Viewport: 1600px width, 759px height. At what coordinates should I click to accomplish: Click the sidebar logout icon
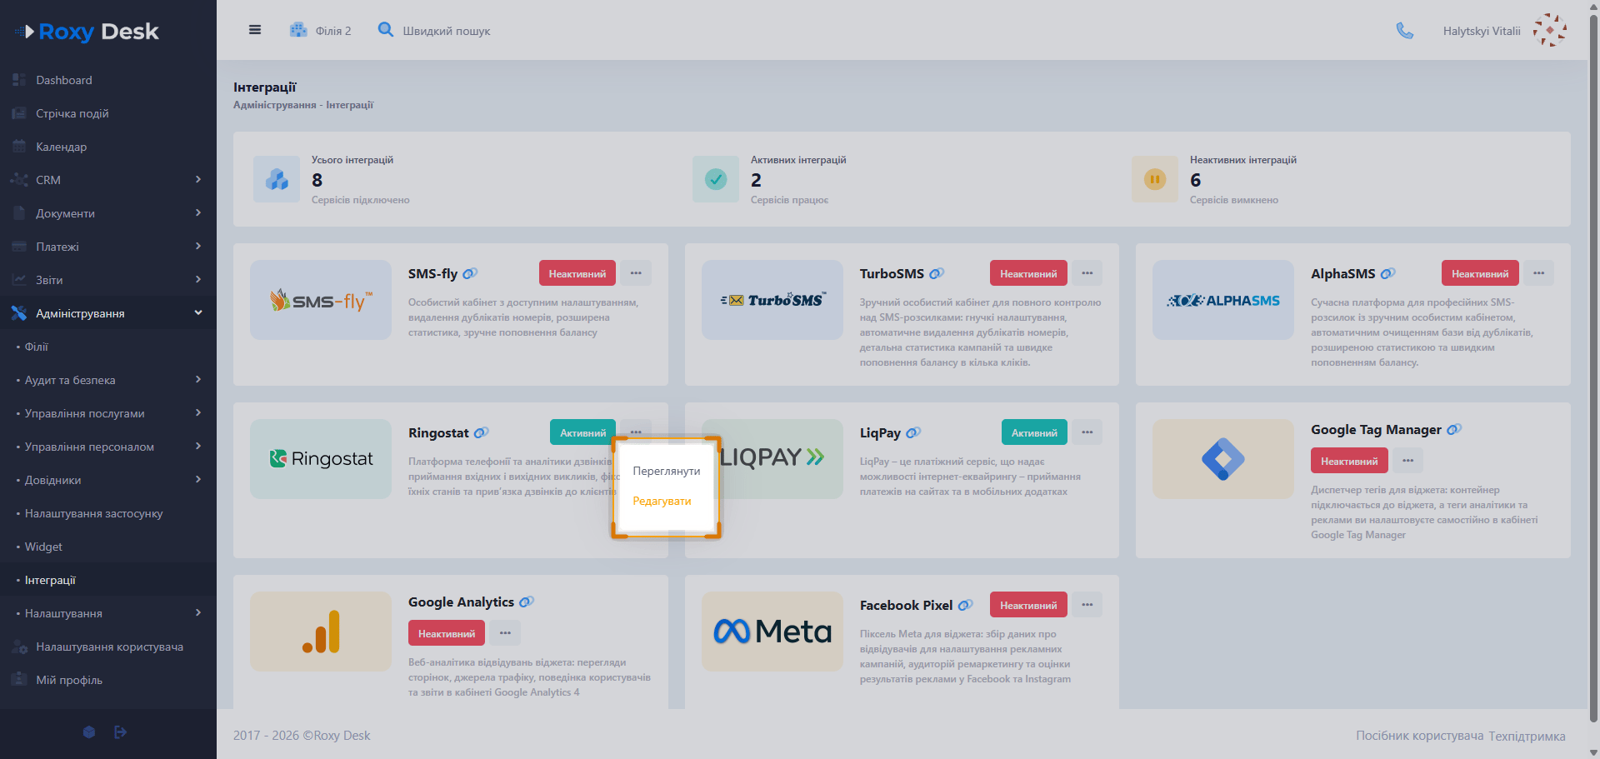pos(120,732)
